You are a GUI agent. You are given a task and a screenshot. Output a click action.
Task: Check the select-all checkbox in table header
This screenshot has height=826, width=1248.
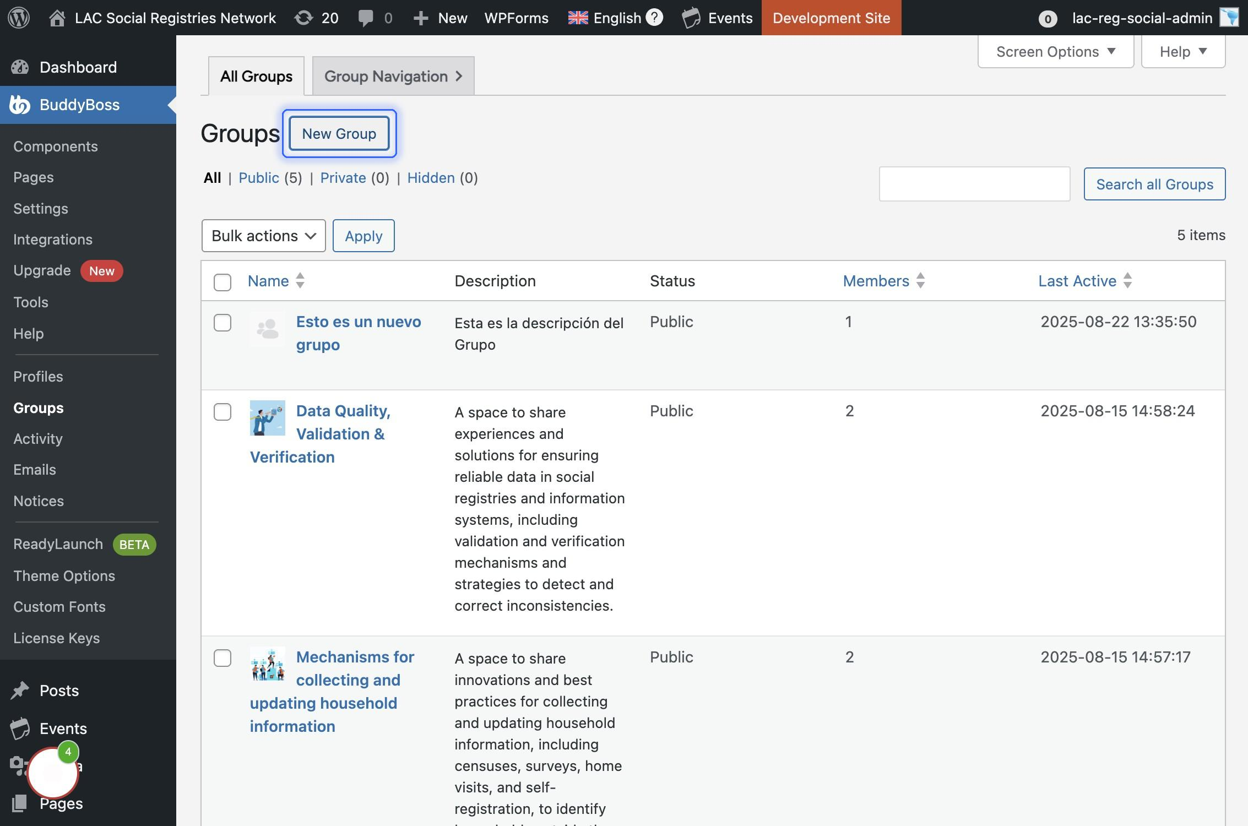pos(223,282)
